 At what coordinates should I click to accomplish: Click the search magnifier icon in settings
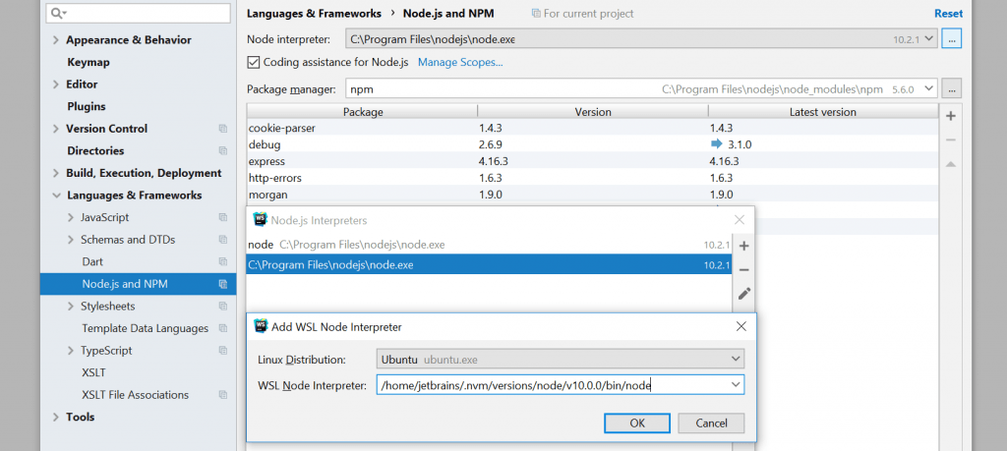pos(58,13)
